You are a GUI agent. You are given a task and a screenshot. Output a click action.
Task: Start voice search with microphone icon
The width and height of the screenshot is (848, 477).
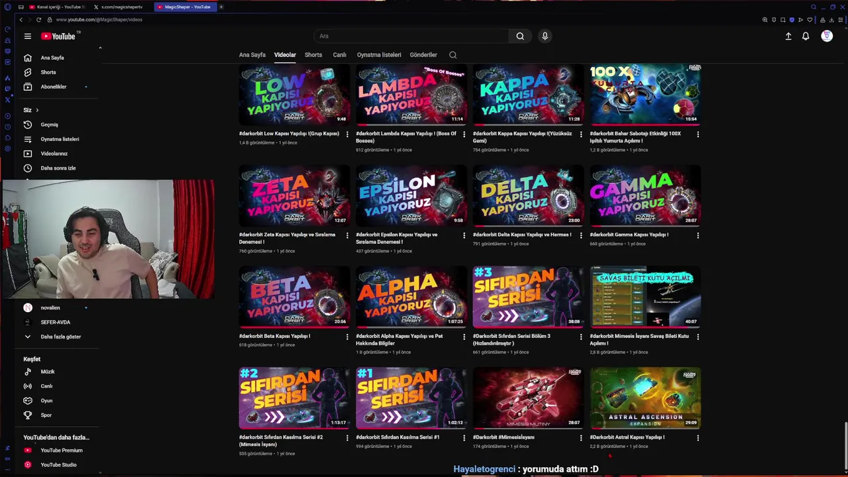(545, 36)
